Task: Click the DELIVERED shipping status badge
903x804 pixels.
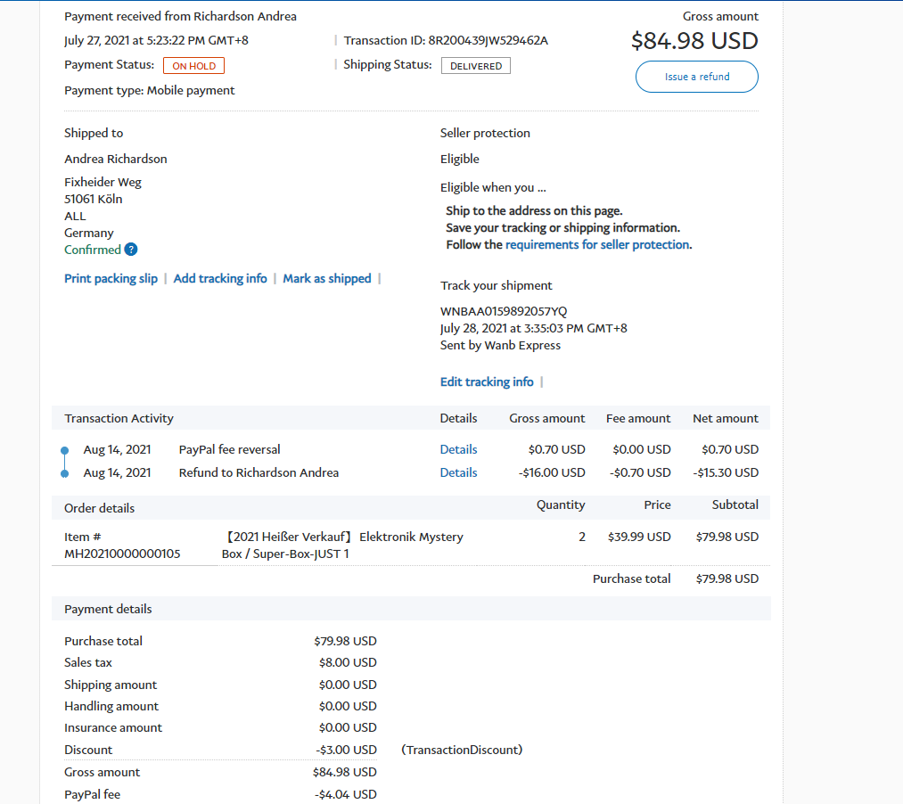Action: pos(475,66)
